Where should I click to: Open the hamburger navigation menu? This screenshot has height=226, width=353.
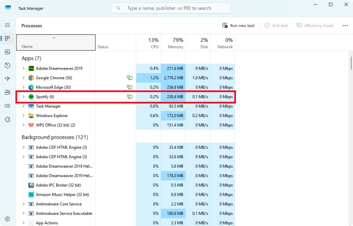click(x=7, y=25)
